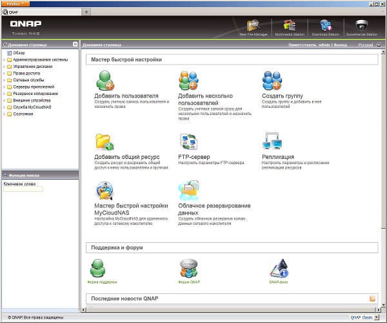Viewport: 387px width, 323px height.
Task: Expand Внешние устройства tree node
Action: (4, 101)
